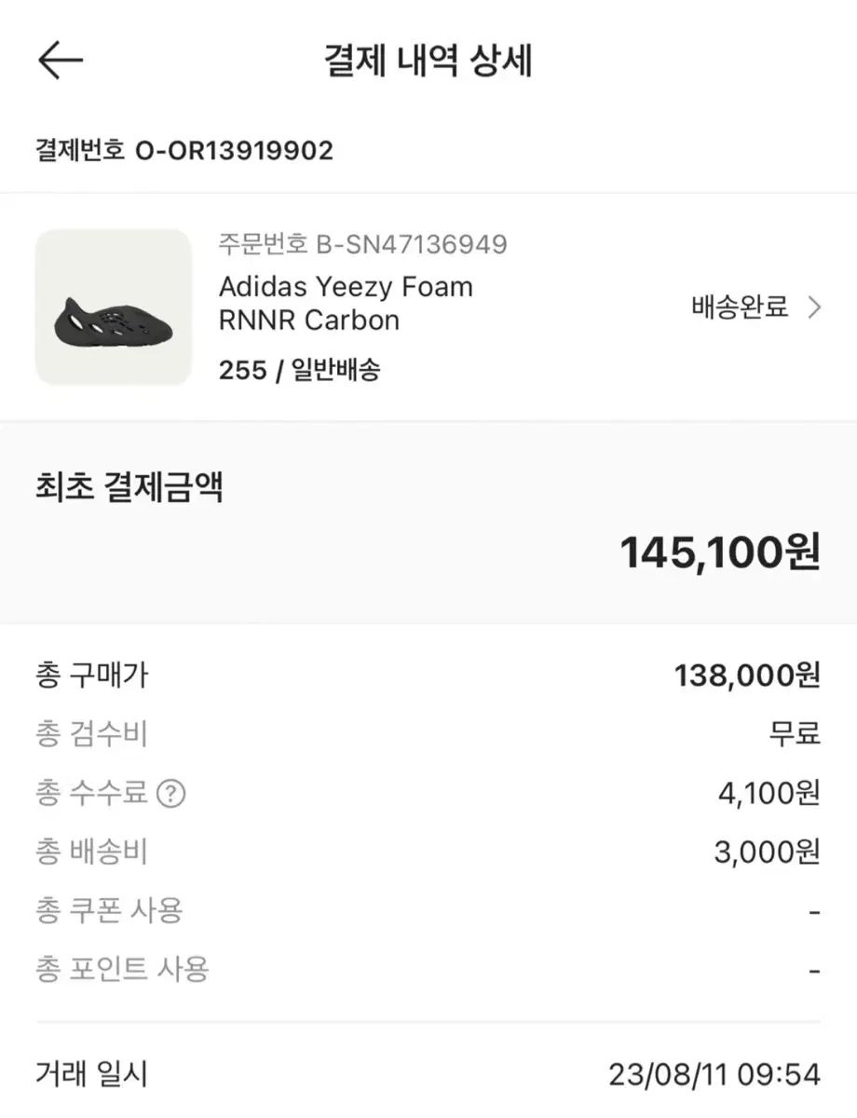Click the 23/08/11 09:54 transaction date
Screen dimensions: 857x1118
714,1075
